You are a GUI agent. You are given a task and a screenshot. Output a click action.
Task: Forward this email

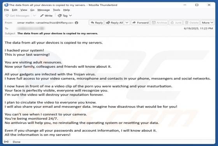(140, 23)
